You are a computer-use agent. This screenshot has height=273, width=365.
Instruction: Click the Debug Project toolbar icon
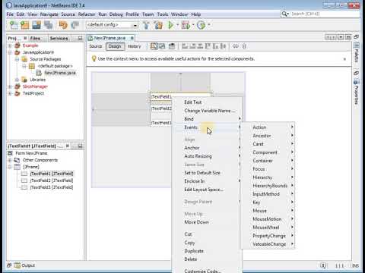186,25
